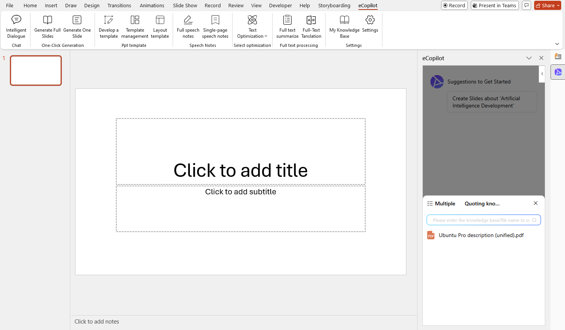Open the Storyboarding tab

(334, 5)
